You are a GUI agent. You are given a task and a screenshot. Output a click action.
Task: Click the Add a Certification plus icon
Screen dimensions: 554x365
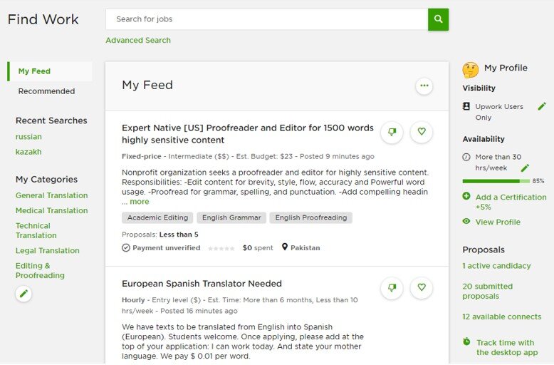coord(466,196)
